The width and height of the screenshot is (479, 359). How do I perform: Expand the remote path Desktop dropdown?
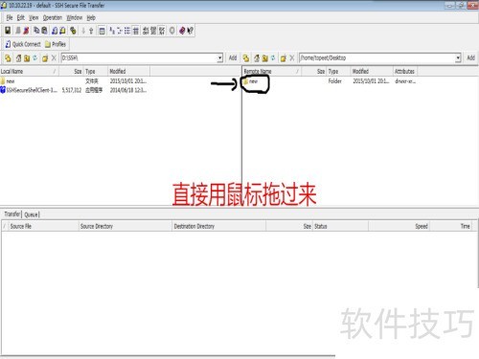click(458, 57)
